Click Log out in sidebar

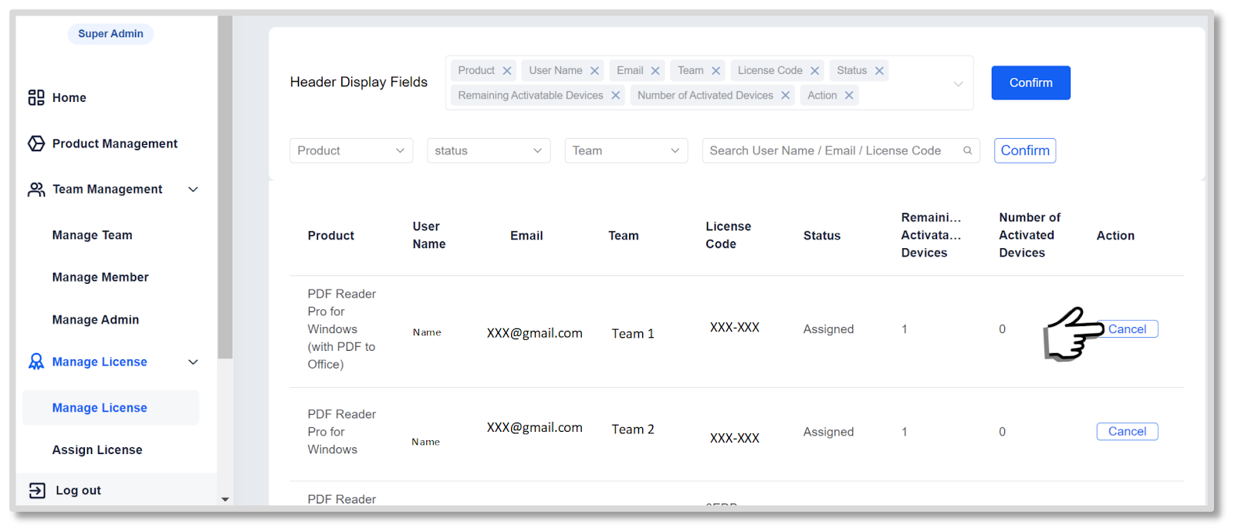[78, 490]
